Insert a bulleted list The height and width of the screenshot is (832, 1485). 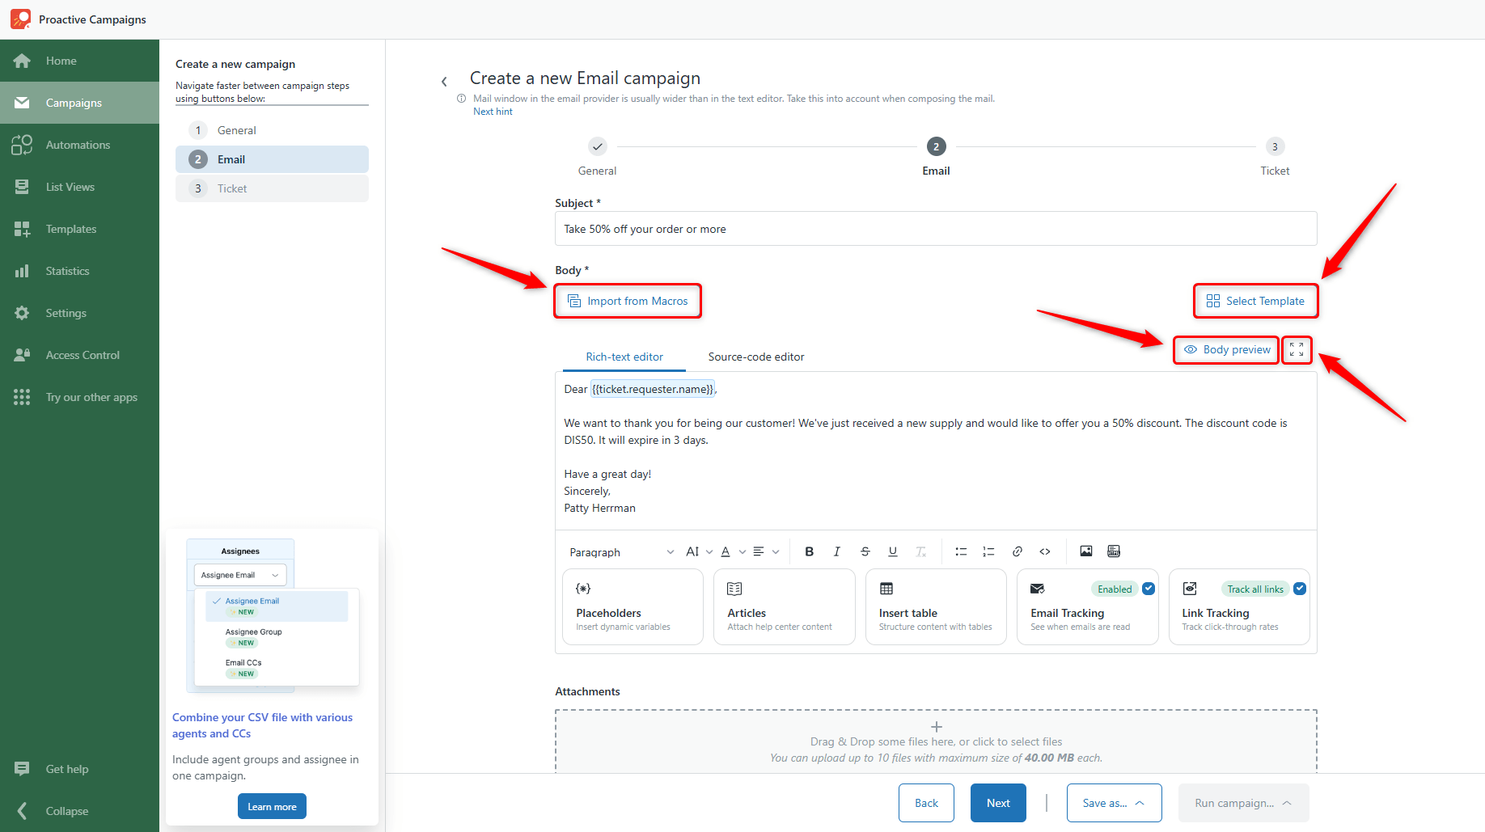click(961, 551)
